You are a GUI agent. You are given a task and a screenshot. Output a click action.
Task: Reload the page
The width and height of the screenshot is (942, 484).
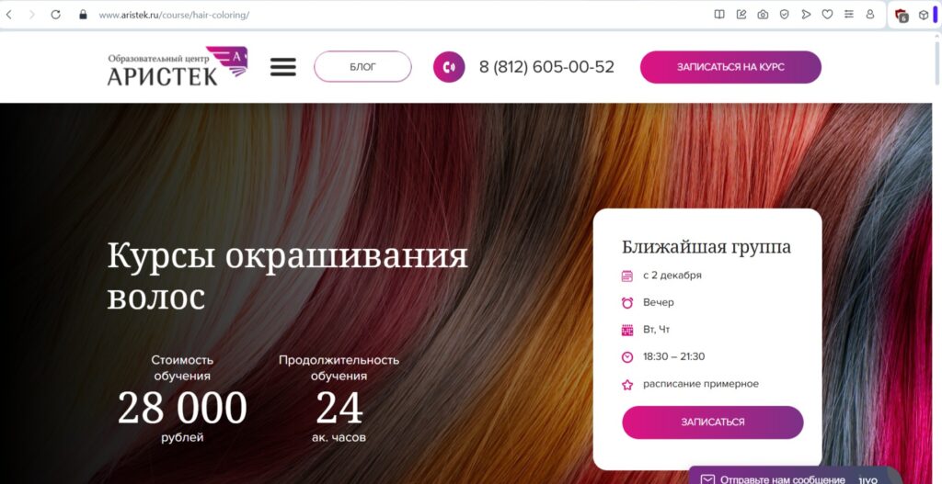[x=56, y=15]
